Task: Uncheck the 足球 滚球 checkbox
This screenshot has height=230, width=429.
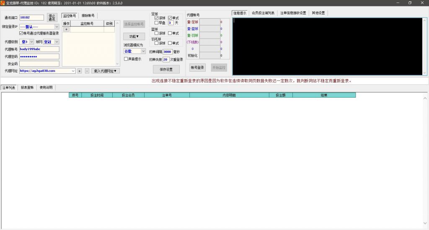Action: 157,18
